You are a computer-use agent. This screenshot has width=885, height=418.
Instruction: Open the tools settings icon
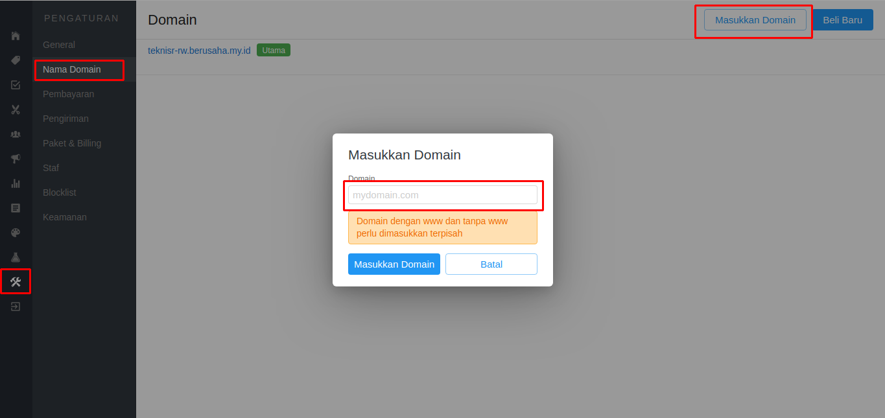point(16,282)
